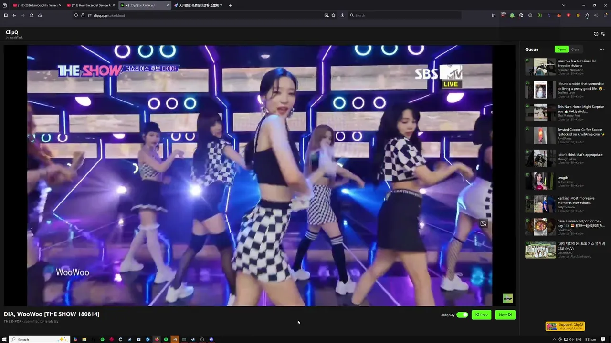The height and width of the screenshot is (343, 611).
Task: Click the taskbar volume icon
Action: tap(571, 339)
